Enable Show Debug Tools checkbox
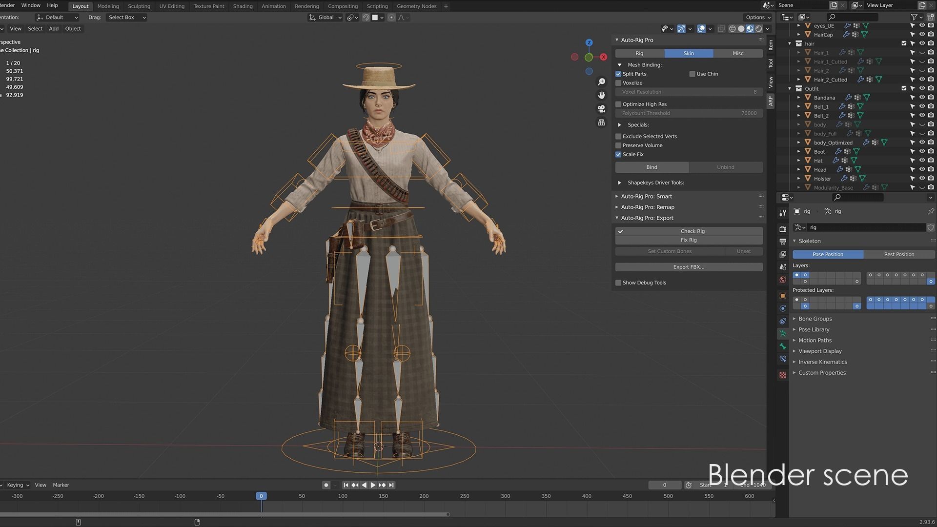The height and width of the screenshot is (527, 937). [x=618, y=283]
